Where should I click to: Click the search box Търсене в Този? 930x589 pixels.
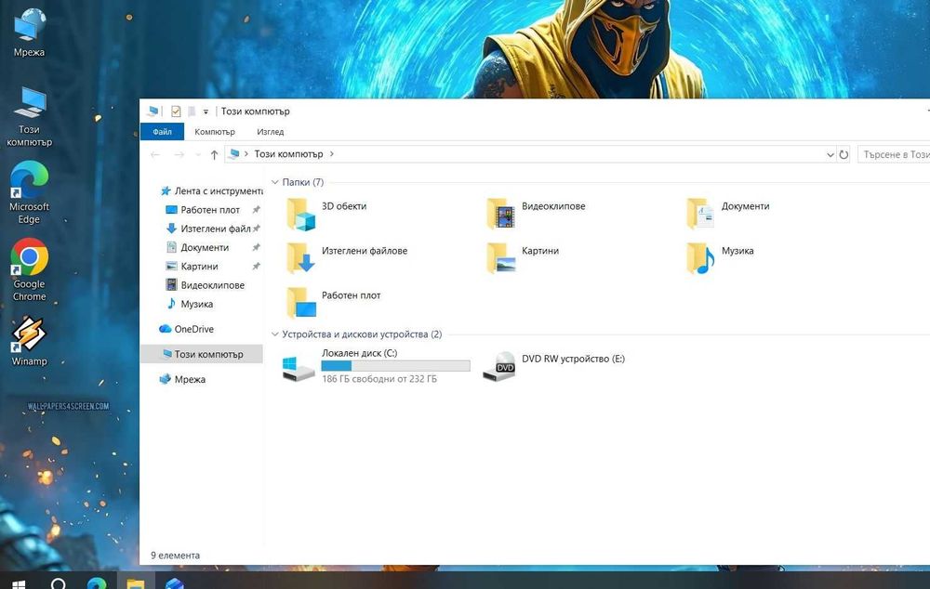(x=893, y=154)
